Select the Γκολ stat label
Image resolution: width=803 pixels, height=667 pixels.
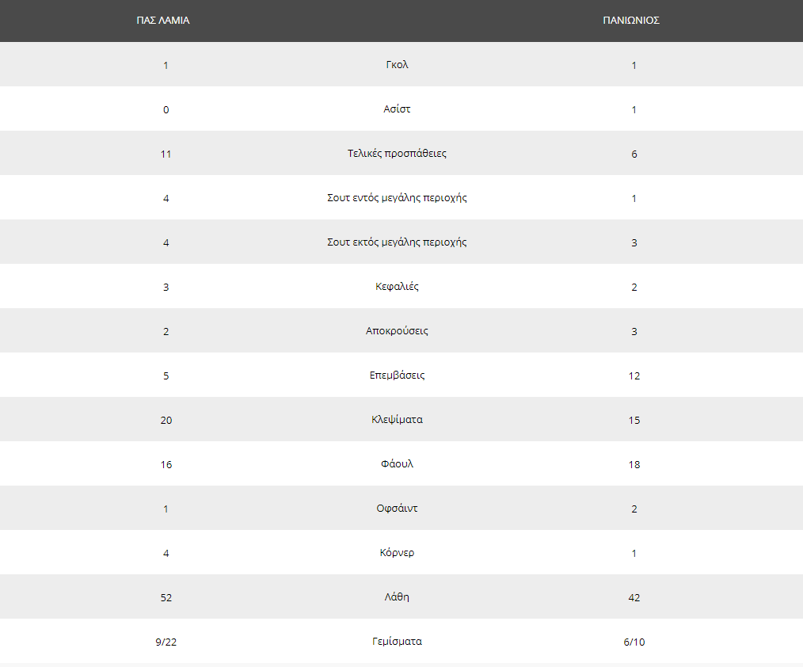coord(397,64)
